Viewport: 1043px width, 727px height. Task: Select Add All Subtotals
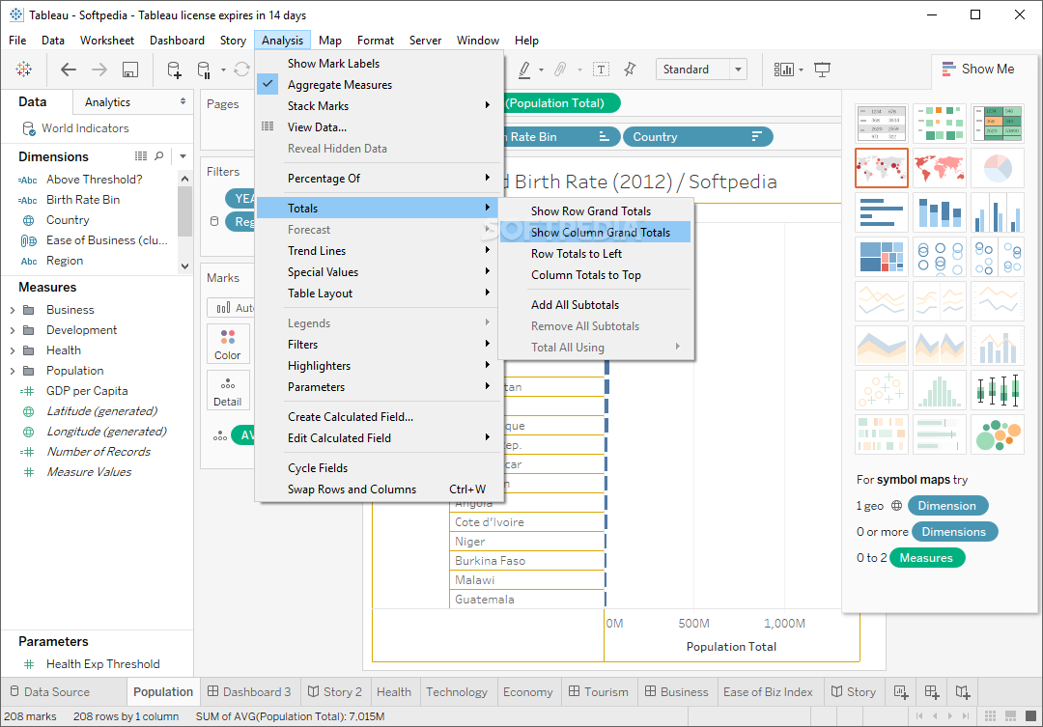click(595, 305)
